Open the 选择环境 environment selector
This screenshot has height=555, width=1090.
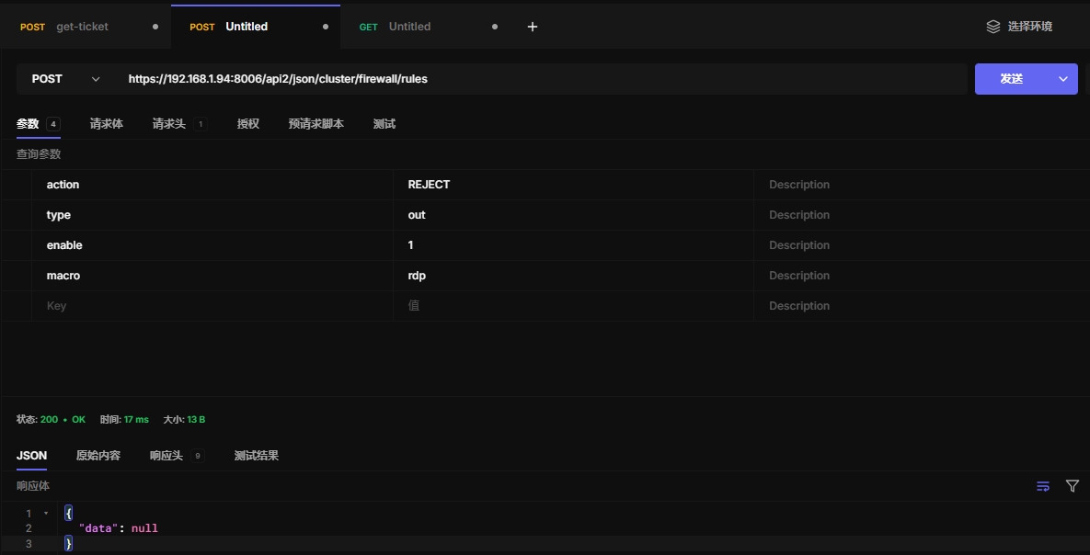click(x=1019, y=27)
